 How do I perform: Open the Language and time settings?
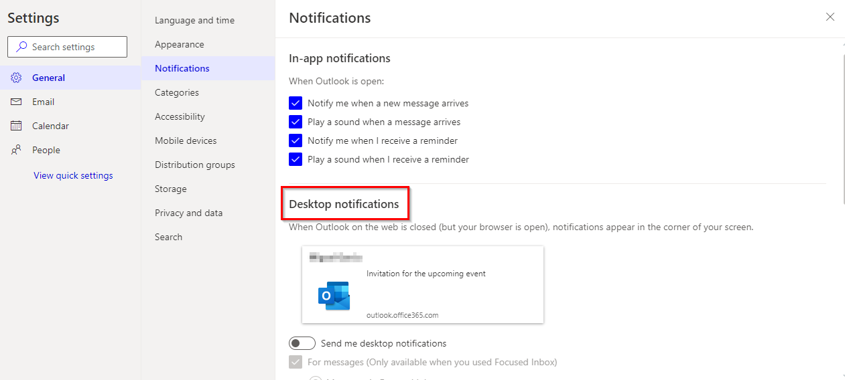click(x=208, y=20)
